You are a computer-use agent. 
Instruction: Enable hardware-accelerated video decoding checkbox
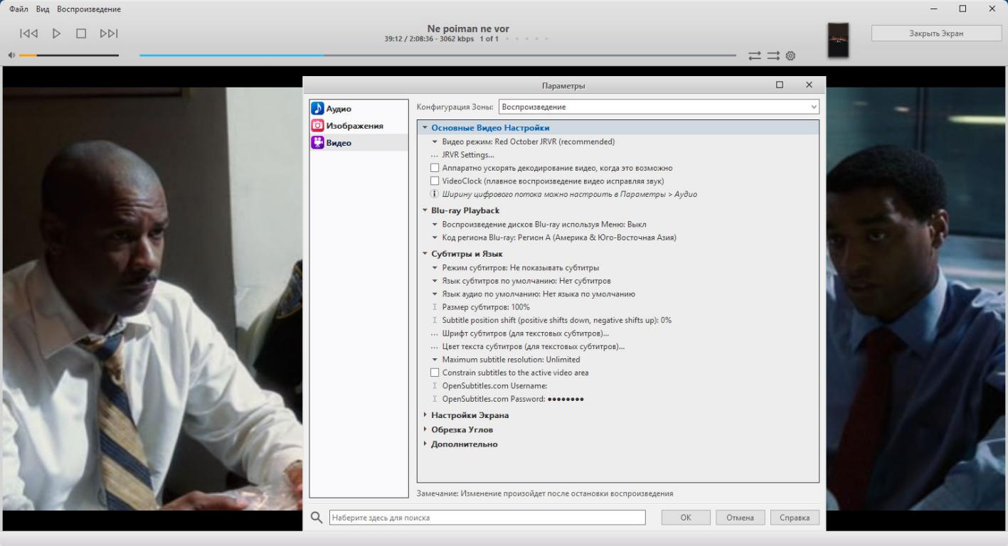tap(435, 168)
